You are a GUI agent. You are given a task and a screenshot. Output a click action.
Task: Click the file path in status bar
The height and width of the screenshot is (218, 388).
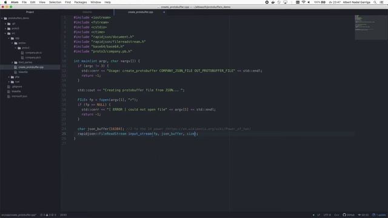click(x=19, y=215)
